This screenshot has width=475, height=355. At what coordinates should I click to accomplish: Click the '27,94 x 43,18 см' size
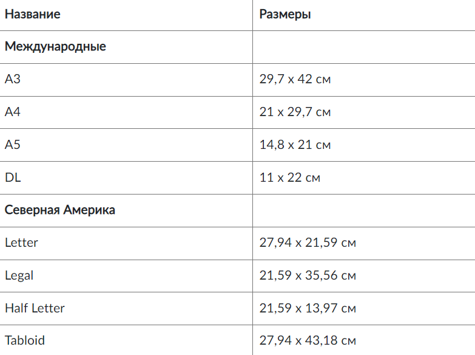tap(307, 340)
